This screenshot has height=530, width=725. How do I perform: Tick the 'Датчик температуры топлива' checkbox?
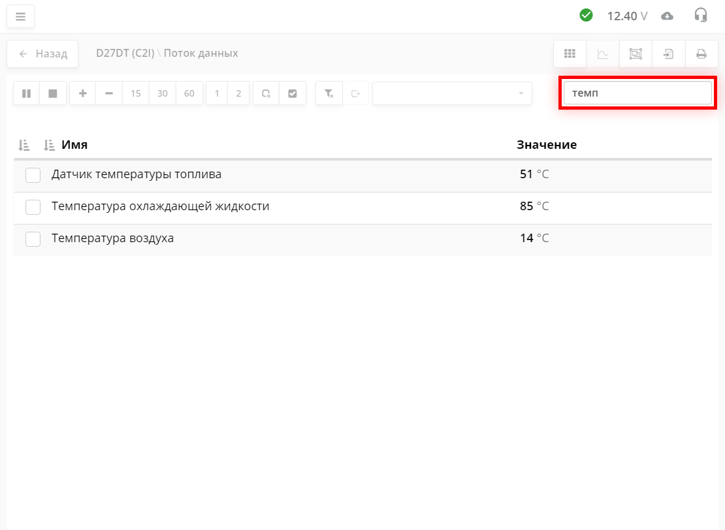coord(33,175)
